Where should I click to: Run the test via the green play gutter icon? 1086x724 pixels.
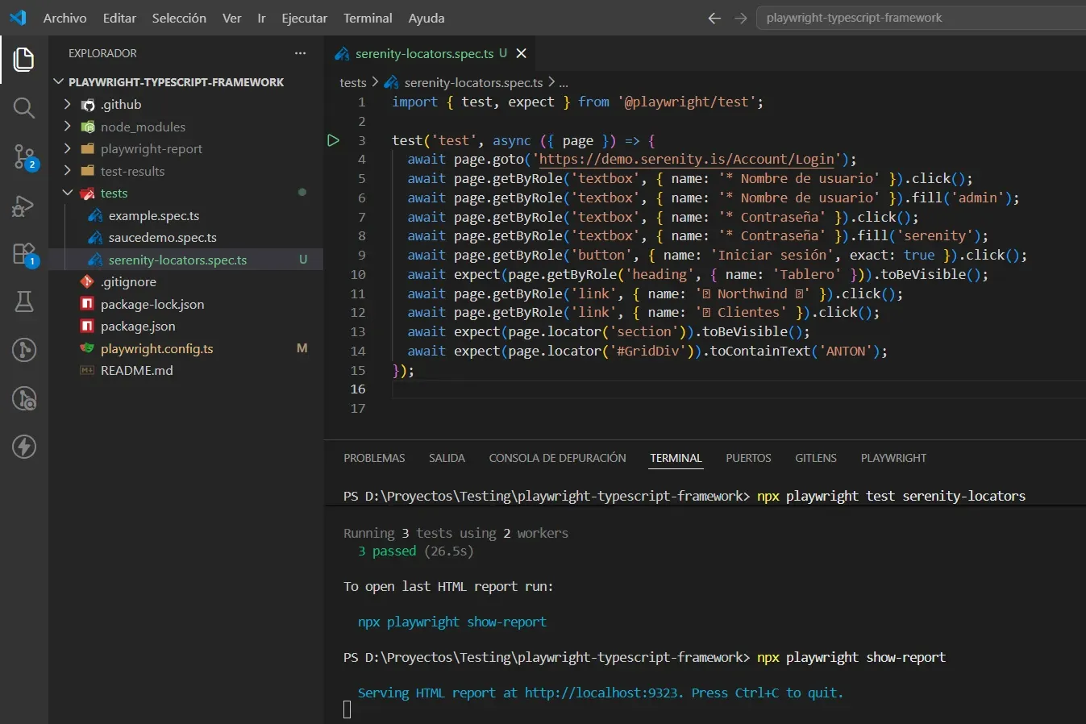coord(333,139)
